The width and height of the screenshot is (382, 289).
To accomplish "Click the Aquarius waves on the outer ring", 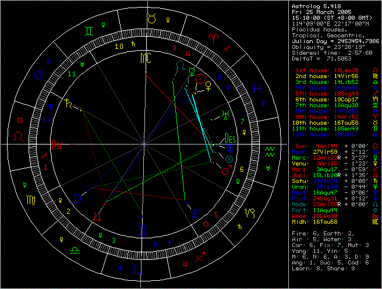I will [x=270, y=153].
